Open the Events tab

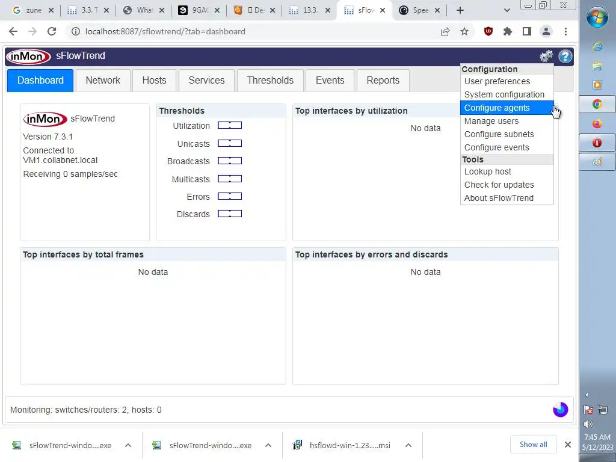point(330,81)
